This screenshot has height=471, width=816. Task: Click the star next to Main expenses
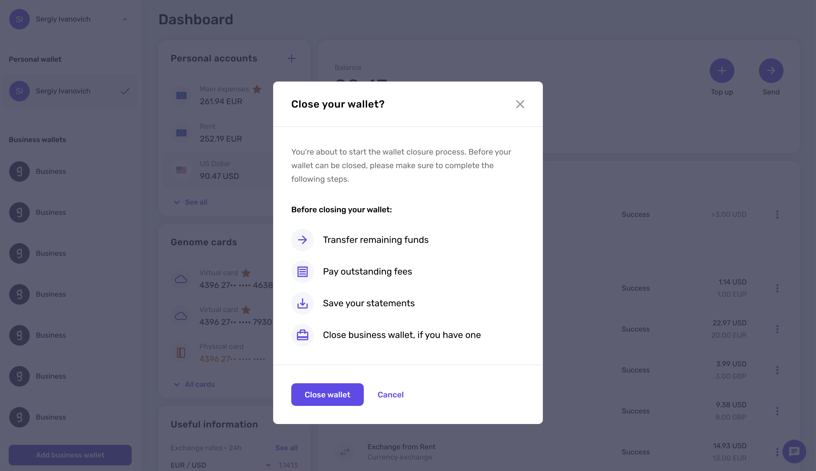257,89
